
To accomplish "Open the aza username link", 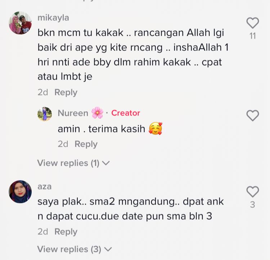I will pyautogui.click(x=45, y=187).
